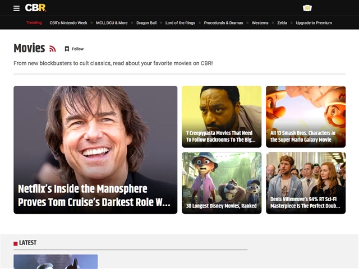Open Lord of the Rings topic
This screenshot has height=269, width=359.
(181, 23)
